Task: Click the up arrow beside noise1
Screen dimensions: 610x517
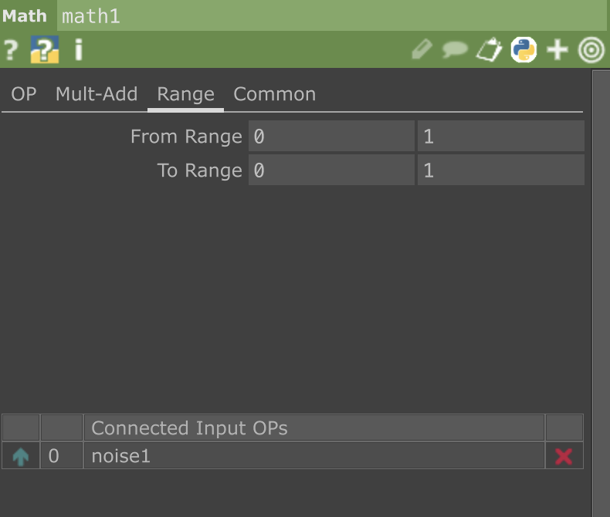Action: coord(21,456)
